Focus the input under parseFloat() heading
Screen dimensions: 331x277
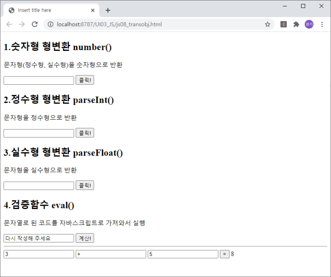point(39,186)
